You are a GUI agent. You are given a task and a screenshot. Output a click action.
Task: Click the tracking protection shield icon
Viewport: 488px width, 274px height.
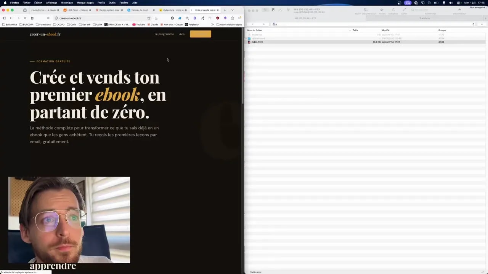click(x=56, y=18)
